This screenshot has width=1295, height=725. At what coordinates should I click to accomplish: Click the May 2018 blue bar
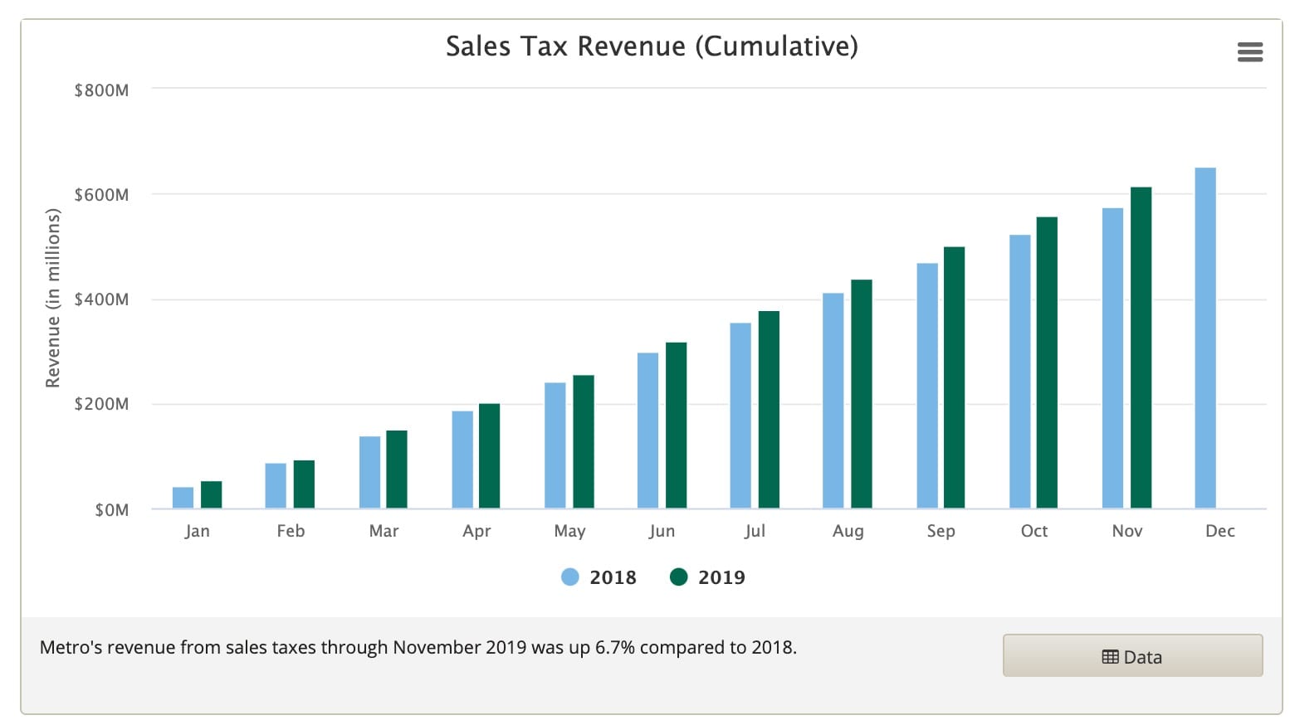pos(555,445)
